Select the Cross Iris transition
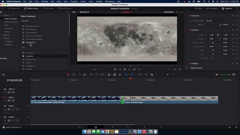This screenshot has height=135, width=240. click(29, 56)
